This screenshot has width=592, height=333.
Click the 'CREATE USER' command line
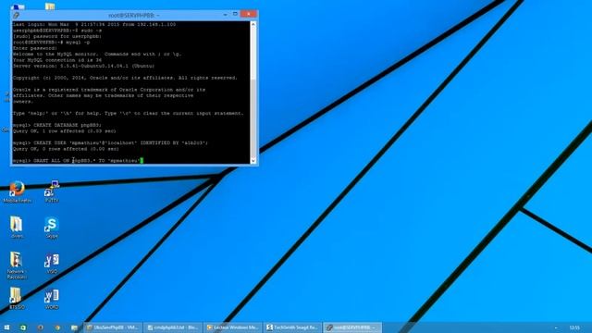[110, 143]
